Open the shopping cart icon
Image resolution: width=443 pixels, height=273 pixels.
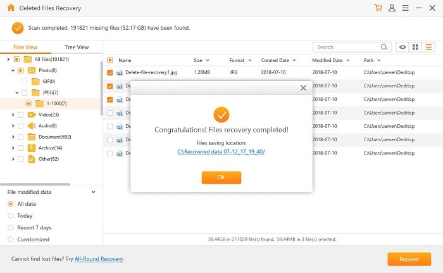(x=378, y=8)
